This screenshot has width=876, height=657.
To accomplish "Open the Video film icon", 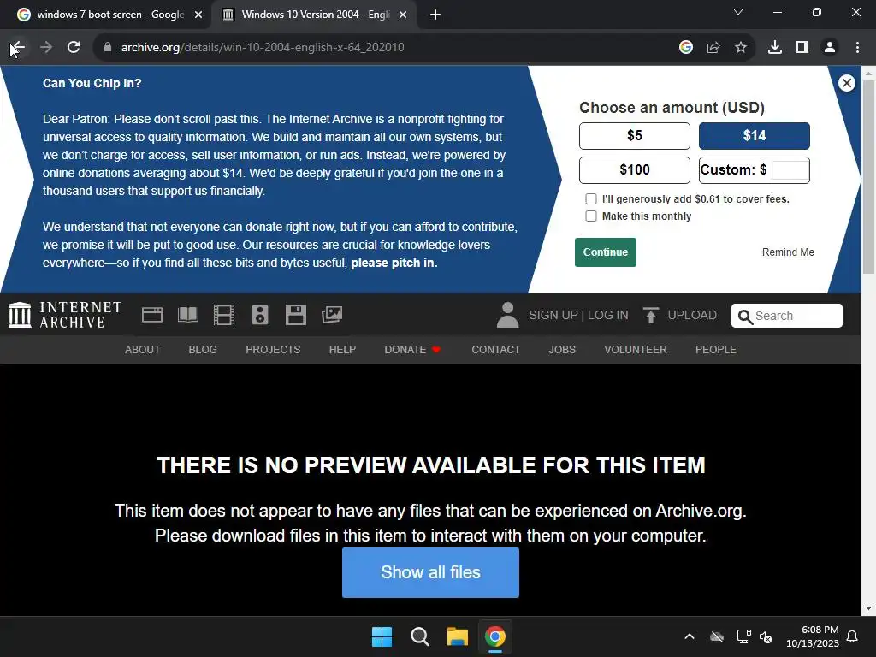I will tap(224, 315).
